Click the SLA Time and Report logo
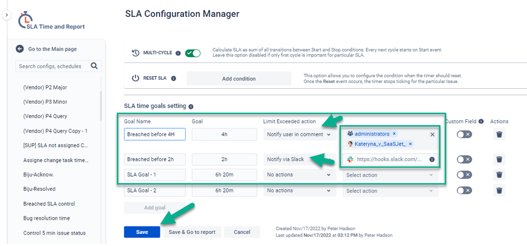527x246 pixels. (51, 22)
